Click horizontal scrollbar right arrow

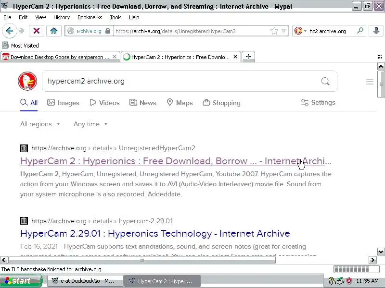coord(372,260)
